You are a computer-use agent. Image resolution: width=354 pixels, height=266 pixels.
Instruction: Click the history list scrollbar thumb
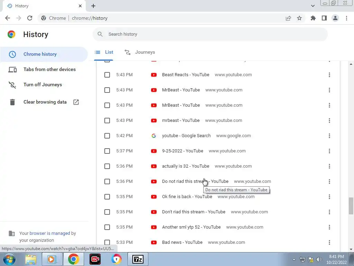351,206
